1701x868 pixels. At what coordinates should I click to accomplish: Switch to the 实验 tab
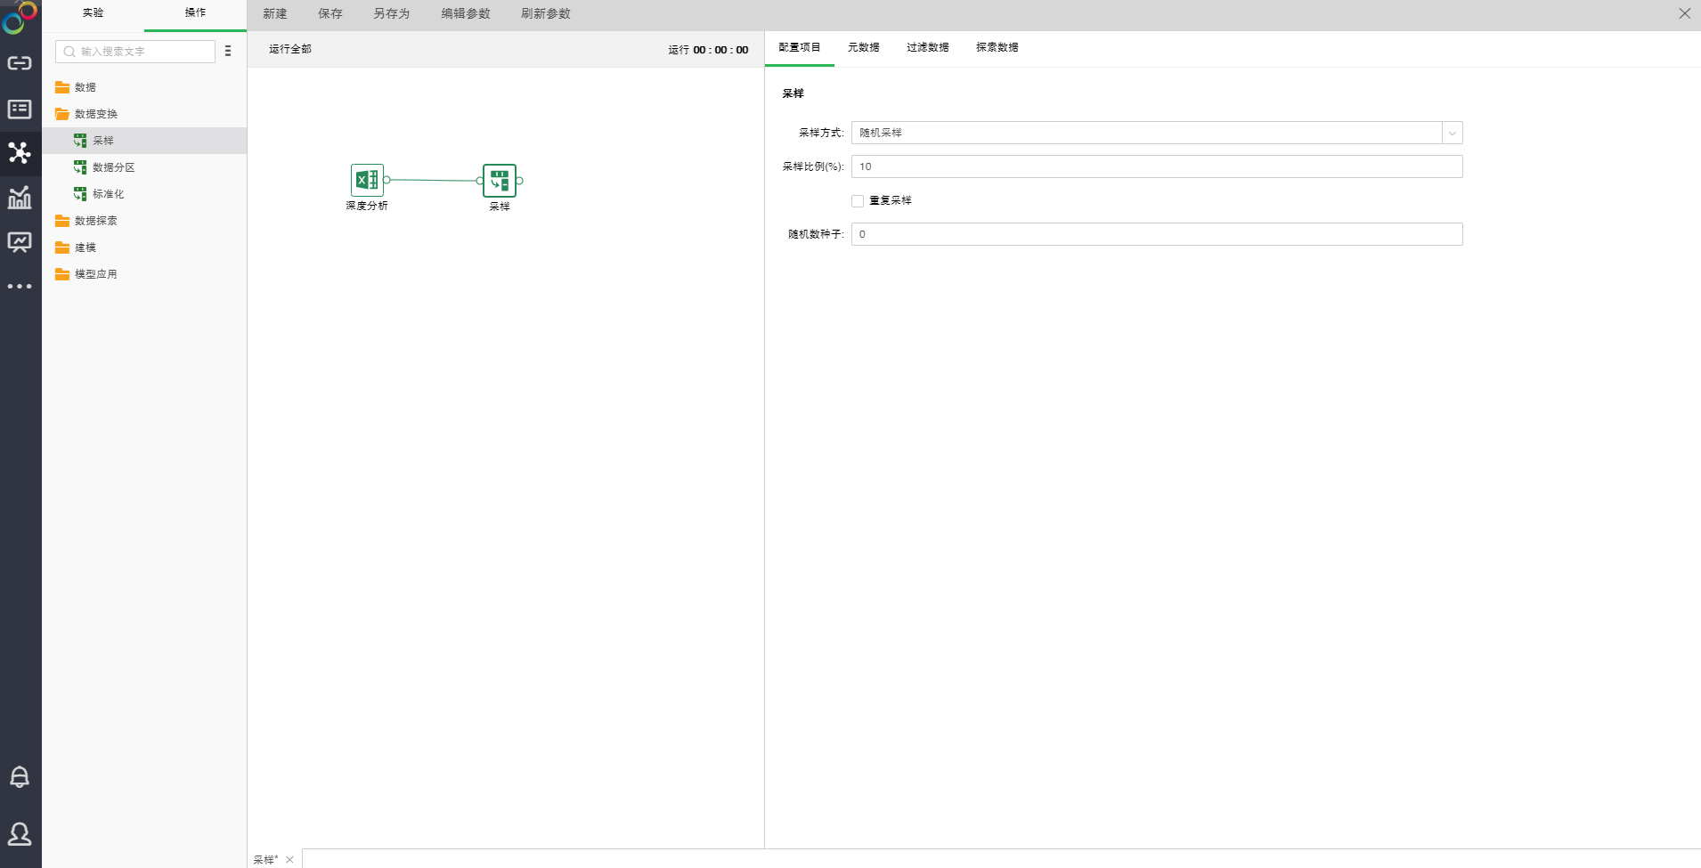point(94,13)
